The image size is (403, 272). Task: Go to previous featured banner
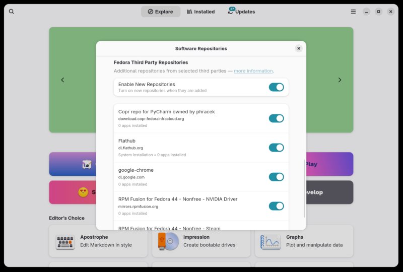pos(62,80)
